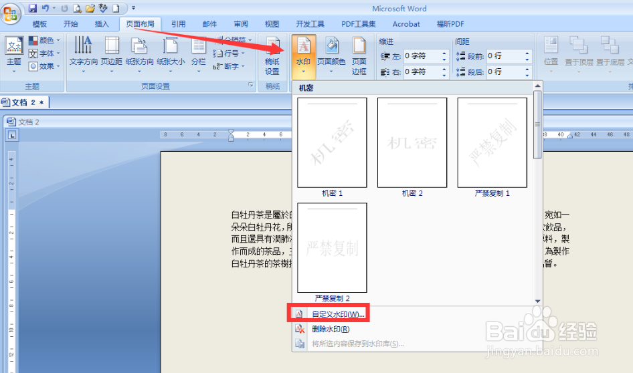Save document via quick access toolbar

(x=33, y=8)
